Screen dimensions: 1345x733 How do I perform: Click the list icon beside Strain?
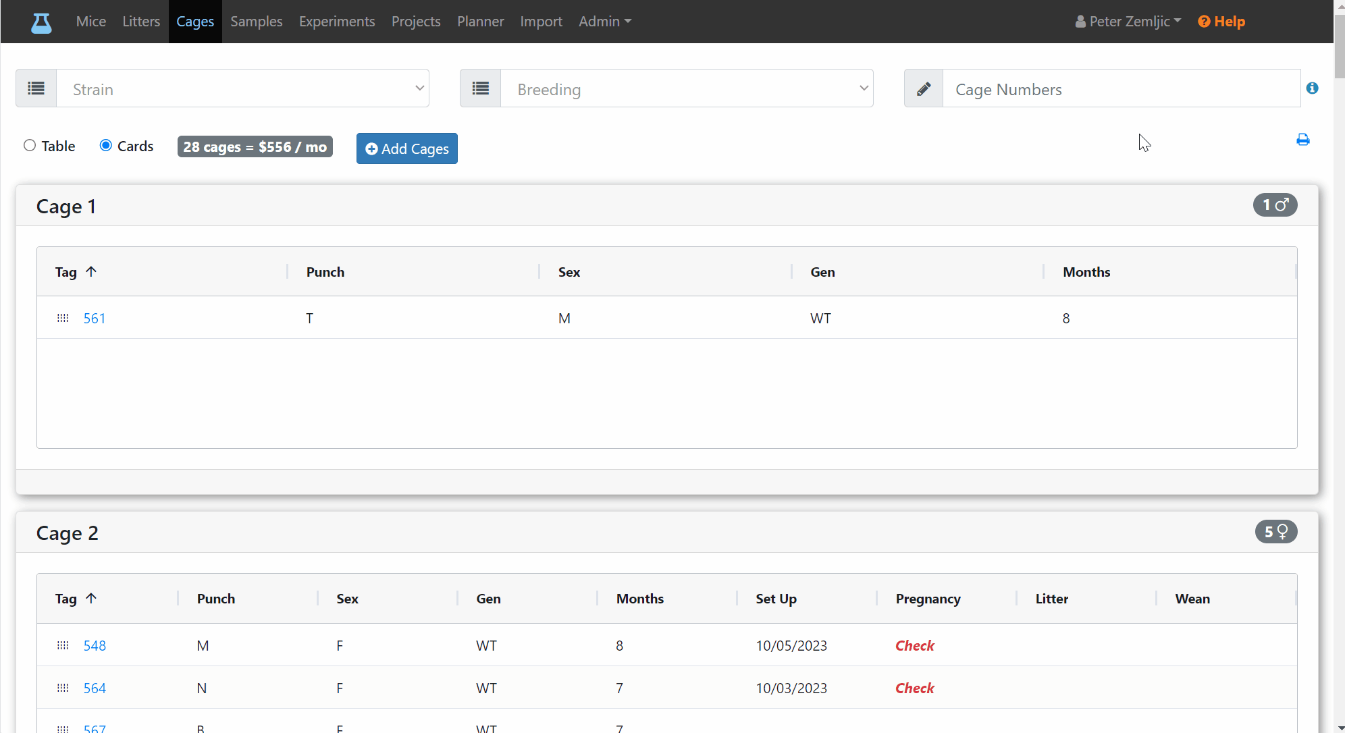[x=36, y=88]
